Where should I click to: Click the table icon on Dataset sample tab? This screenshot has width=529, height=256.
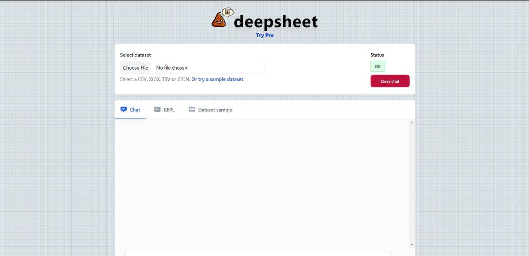(193, 109)
